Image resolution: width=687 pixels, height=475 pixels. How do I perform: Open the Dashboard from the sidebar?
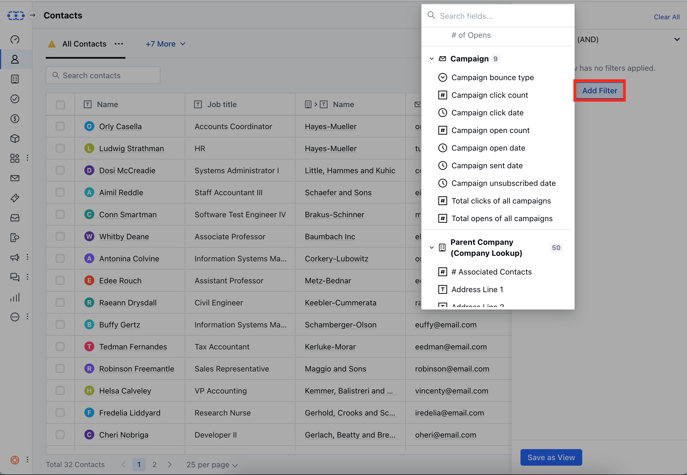(15, 39)
